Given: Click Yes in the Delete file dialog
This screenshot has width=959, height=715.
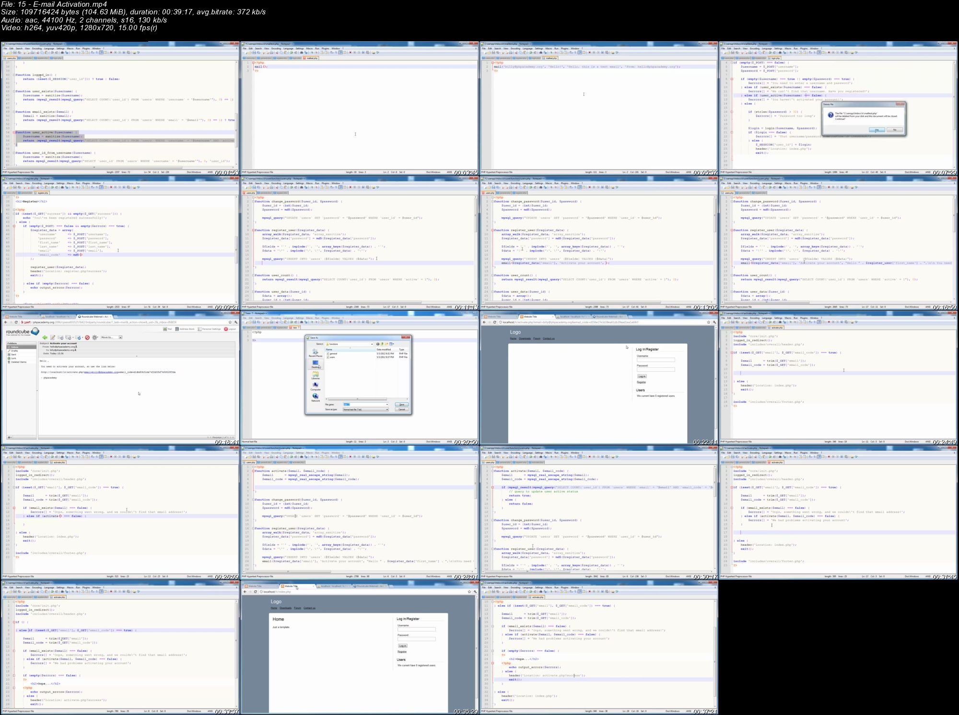Looking at the screenshot, I should pyautogui.click(x=877, y=130).
